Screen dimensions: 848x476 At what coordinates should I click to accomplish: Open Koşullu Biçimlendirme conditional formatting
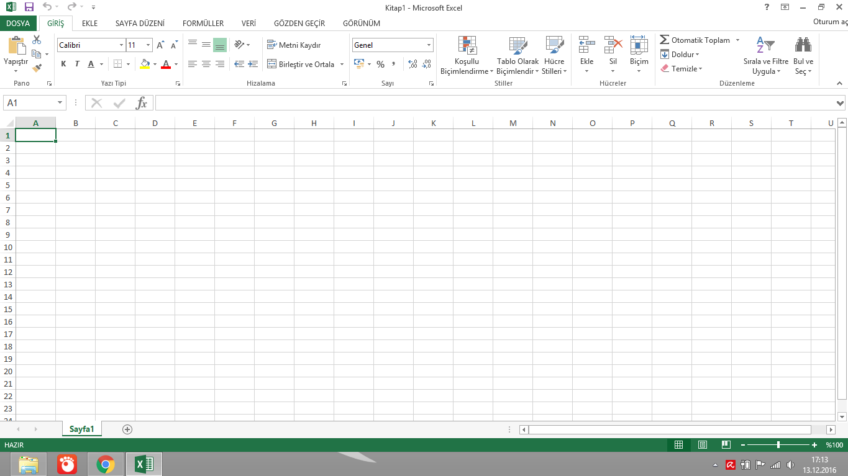pyautogui.click(x=467, y=55)
